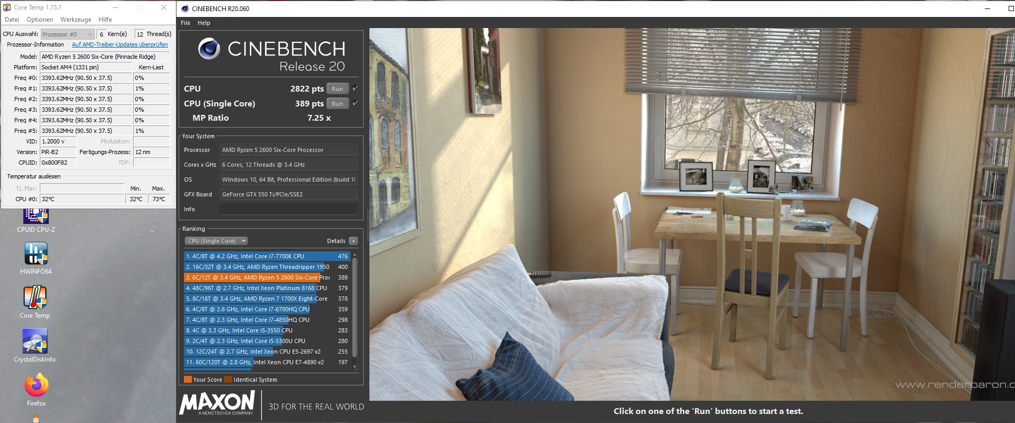Select ranking row AMD Ryzen Threadripper 1950
Viewport: 1015px width, 423px height.
(x=267, y=267)
